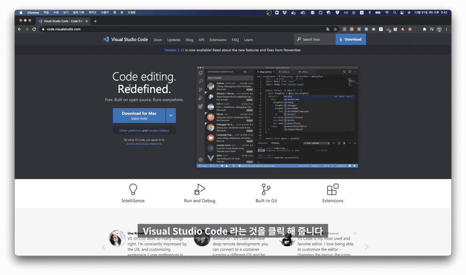Open Chrome extensions puzzle icon
The image size is (466, 275).
(424, 29)
